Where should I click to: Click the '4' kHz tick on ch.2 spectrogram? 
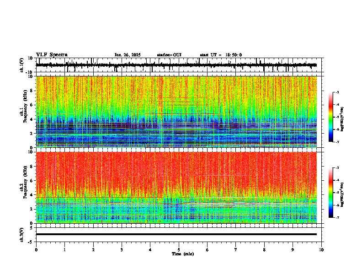pyautogui.click(x=32, y=195)
